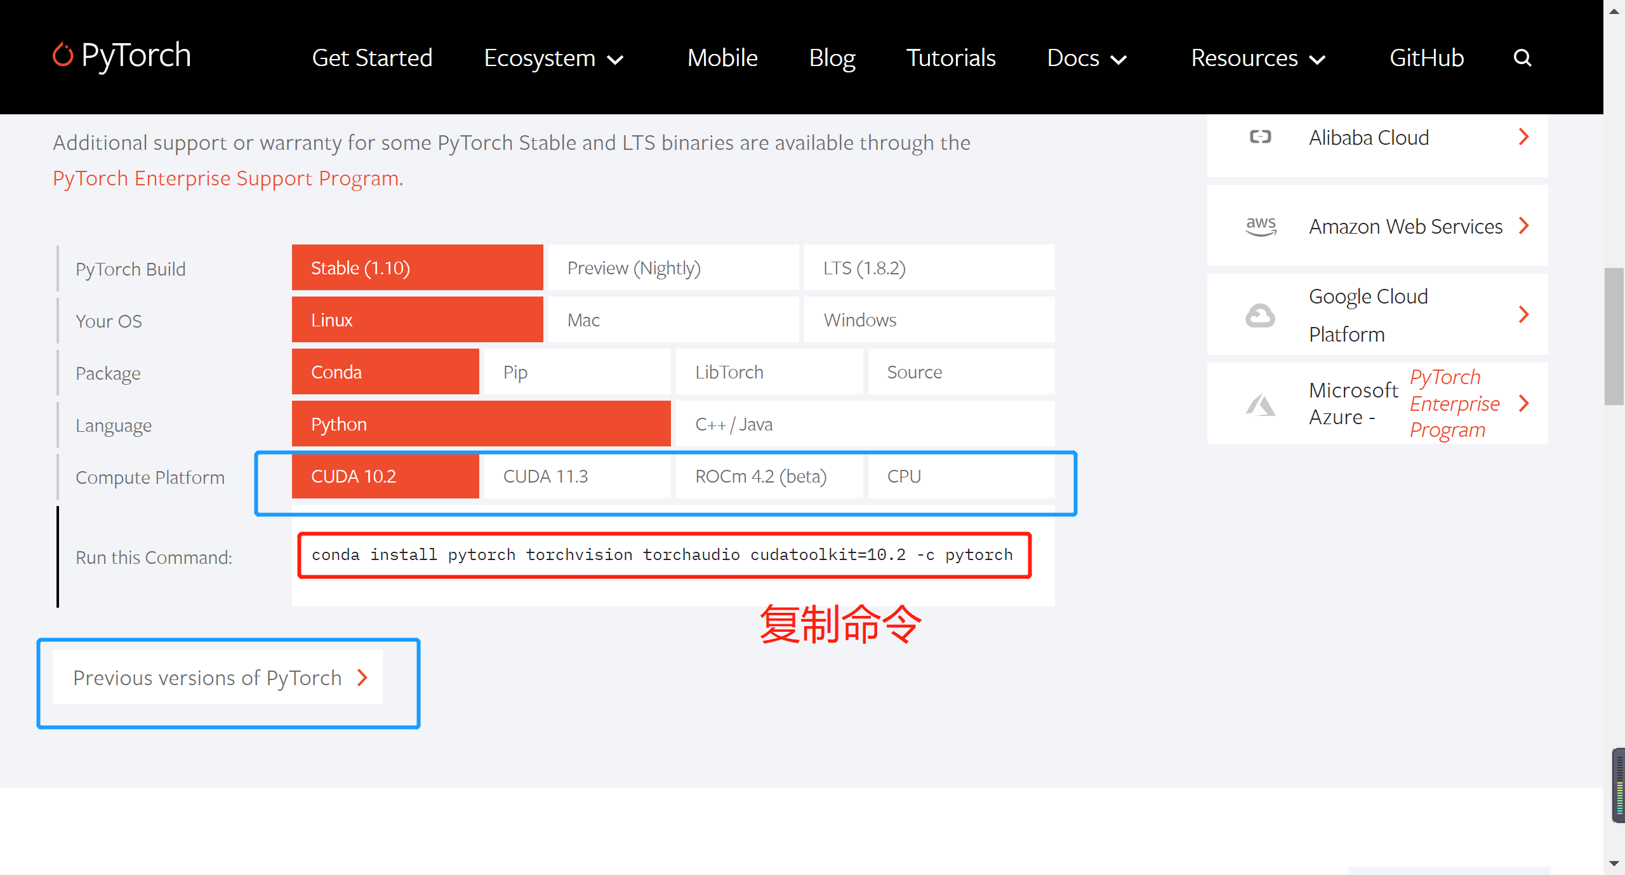The image size is (1625, 875).
Task: Select CUDA 11.3 compute platform
Action: [576, 476]
